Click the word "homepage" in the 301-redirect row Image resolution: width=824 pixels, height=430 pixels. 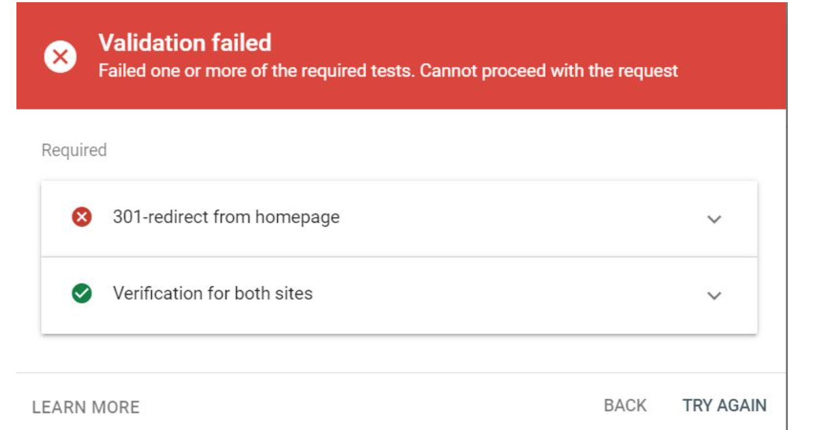[297, 217]
